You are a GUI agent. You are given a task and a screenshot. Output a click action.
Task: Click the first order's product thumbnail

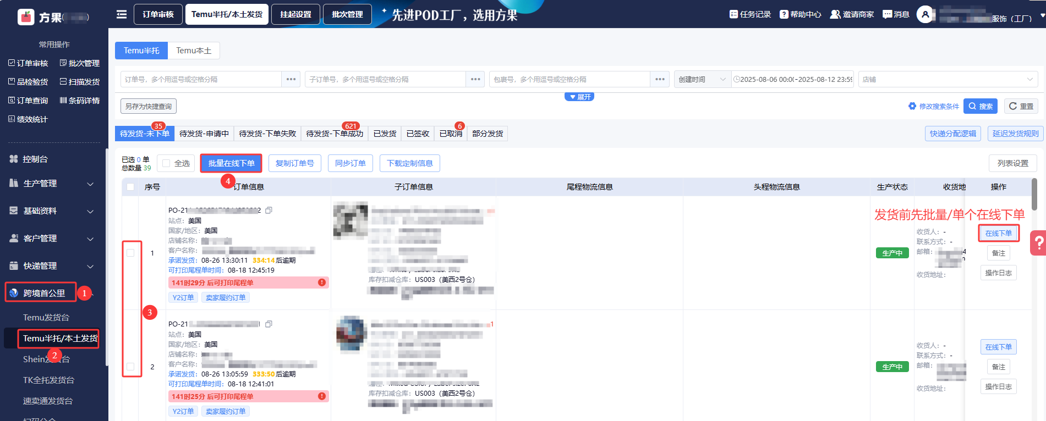(x=351, y=220)
